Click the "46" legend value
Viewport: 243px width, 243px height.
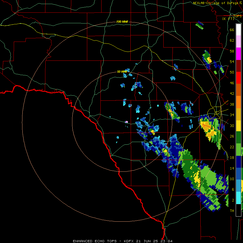(232, 83)
